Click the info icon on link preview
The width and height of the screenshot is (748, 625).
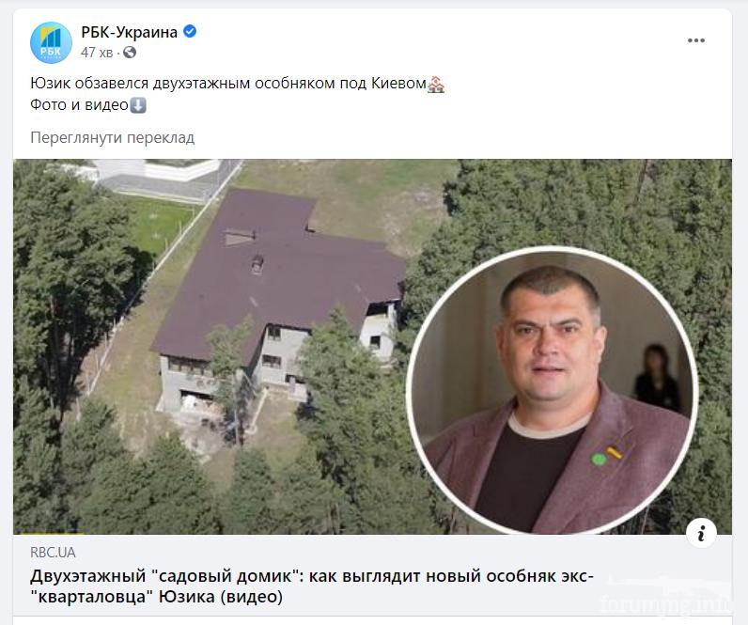click(701, 533)
